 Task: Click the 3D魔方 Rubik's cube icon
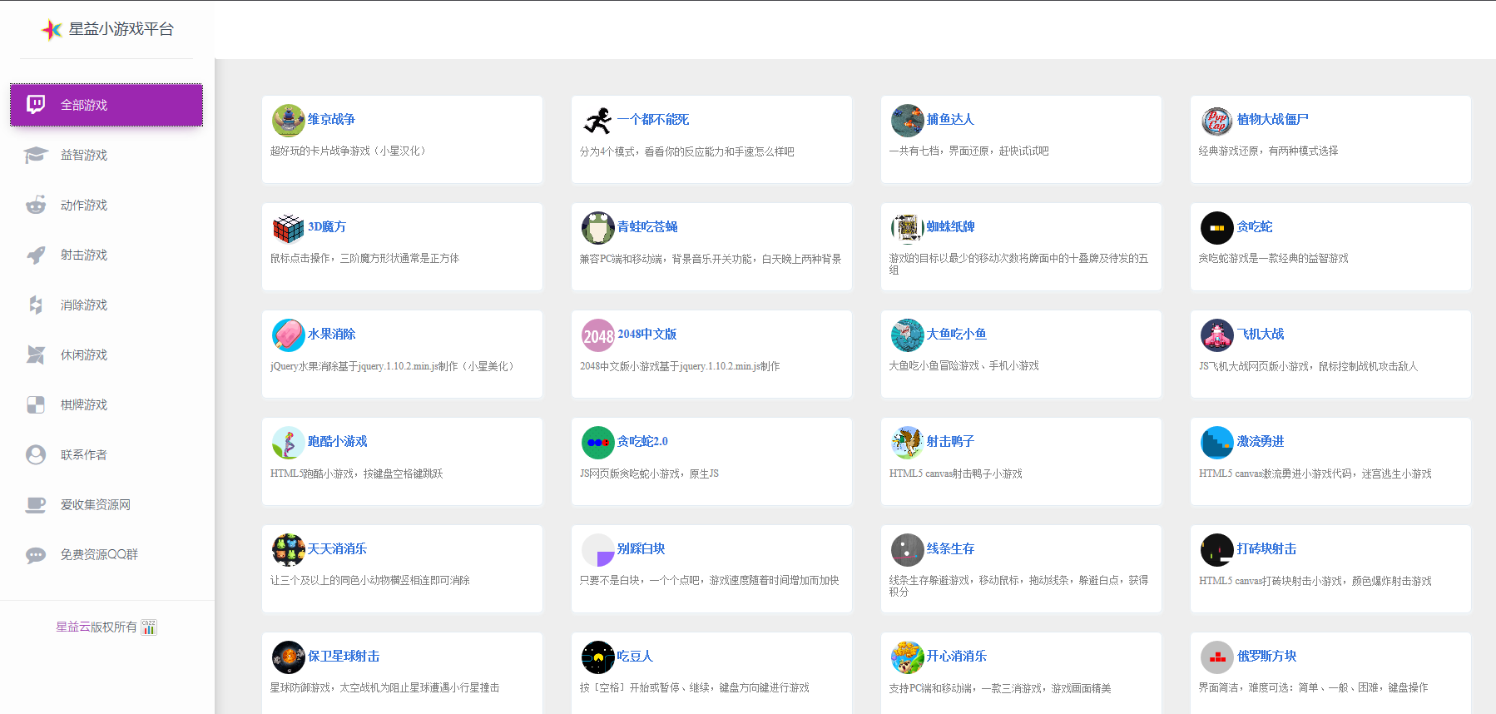288,228
